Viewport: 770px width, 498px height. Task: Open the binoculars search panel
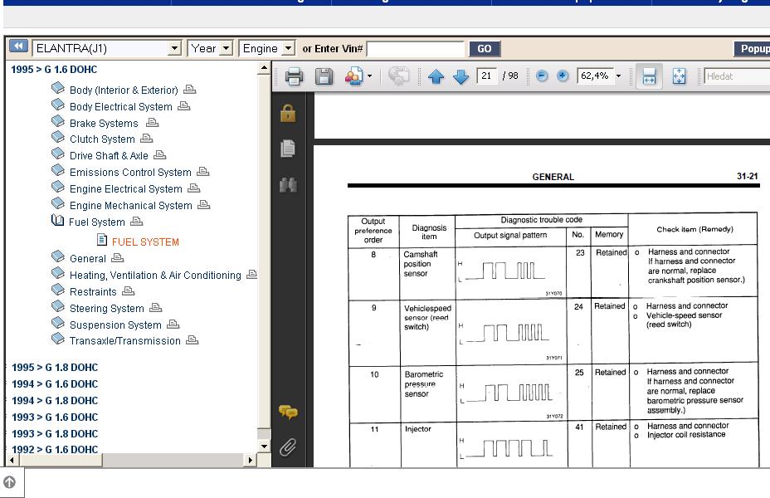(x=288, y=185)
